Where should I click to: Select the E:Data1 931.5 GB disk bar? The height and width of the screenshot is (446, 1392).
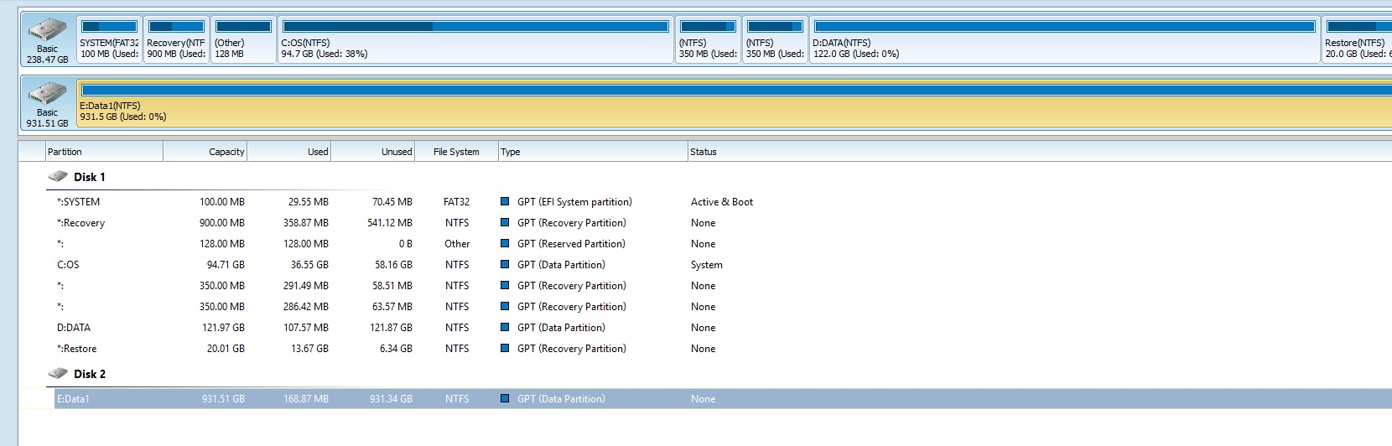click(x=734, y=104)
